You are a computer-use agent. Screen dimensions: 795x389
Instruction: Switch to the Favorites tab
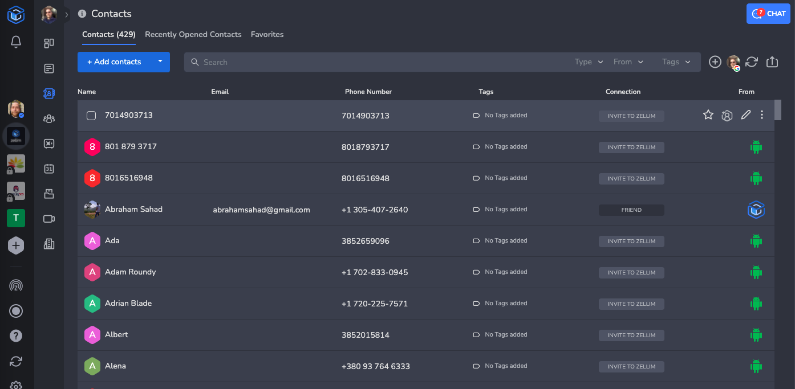pyautogui.click(x=267, y=34)
